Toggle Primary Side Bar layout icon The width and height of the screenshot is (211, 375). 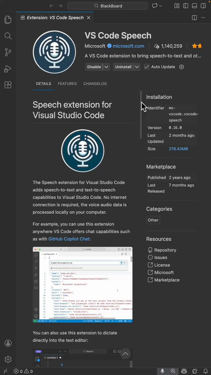(186, 6)
